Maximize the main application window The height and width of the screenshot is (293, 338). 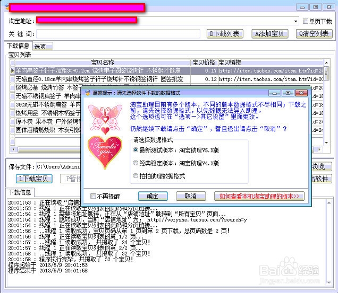click(x=316, y=7)
